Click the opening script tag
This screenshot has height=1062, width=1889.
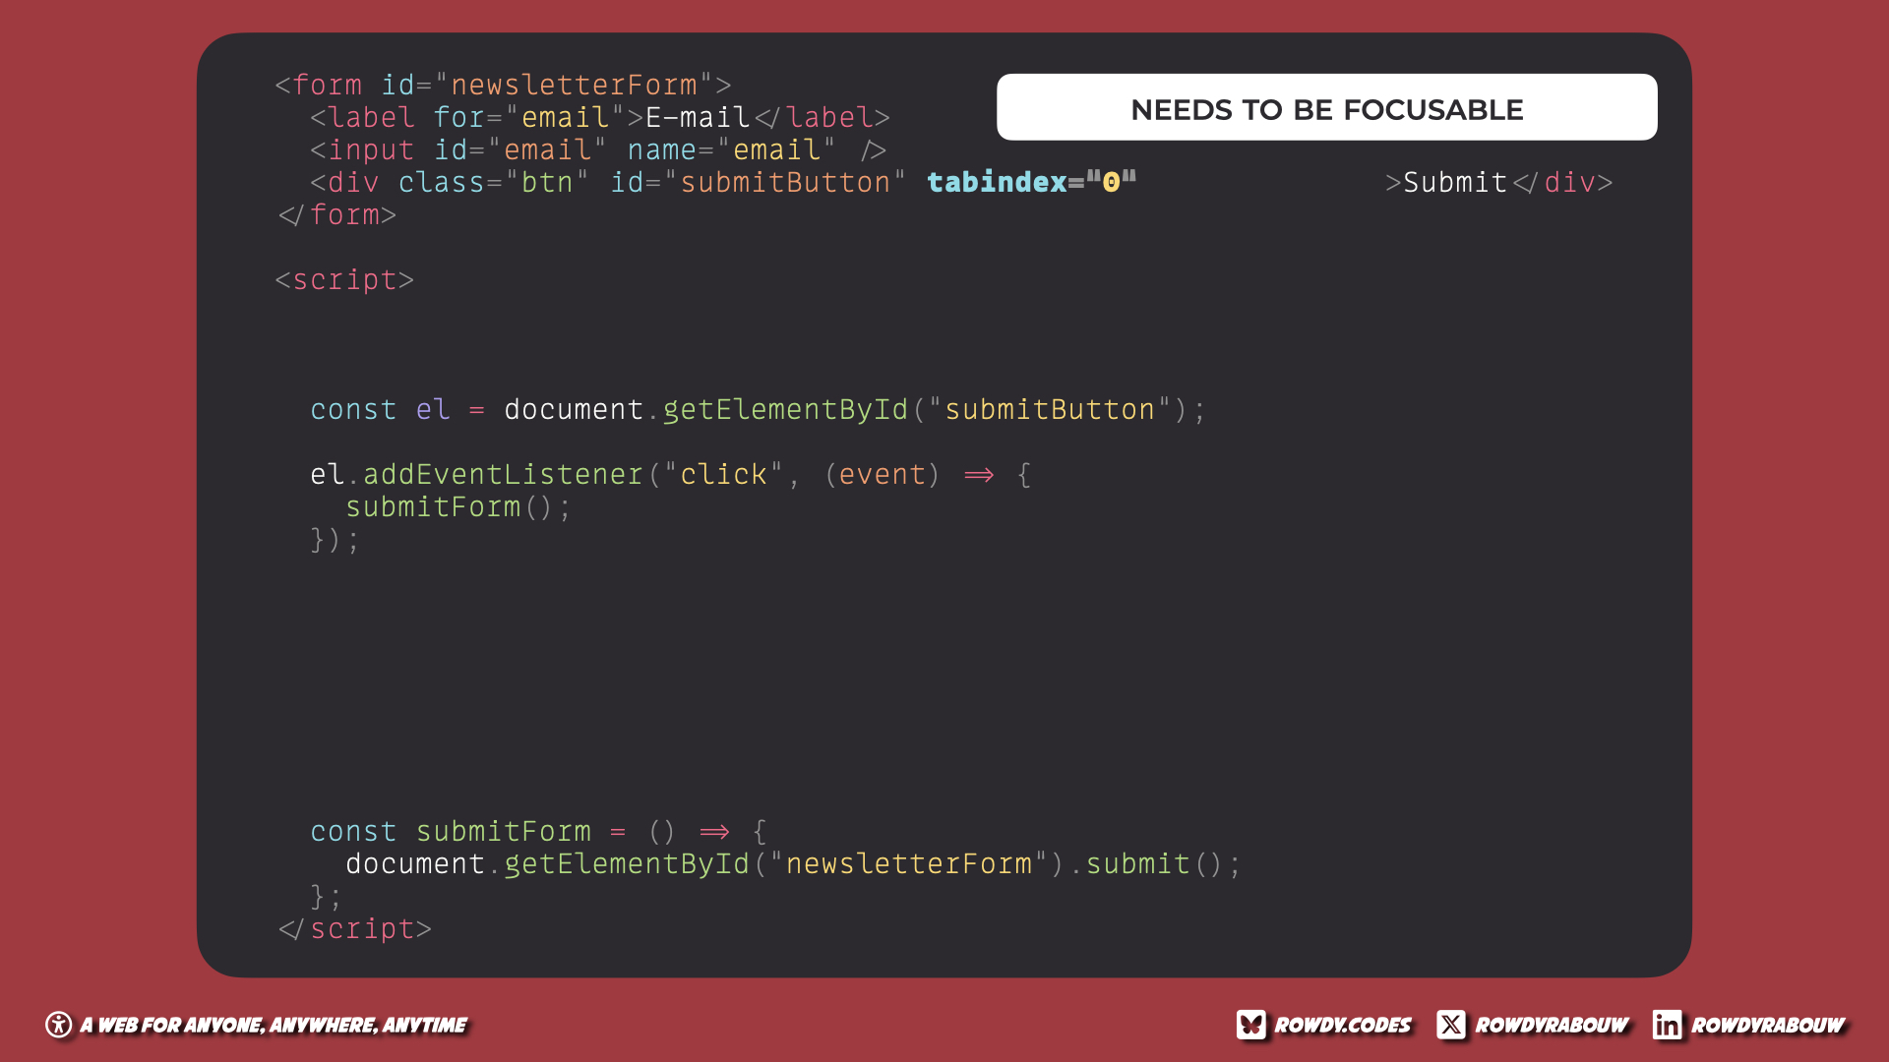(344, 279)
